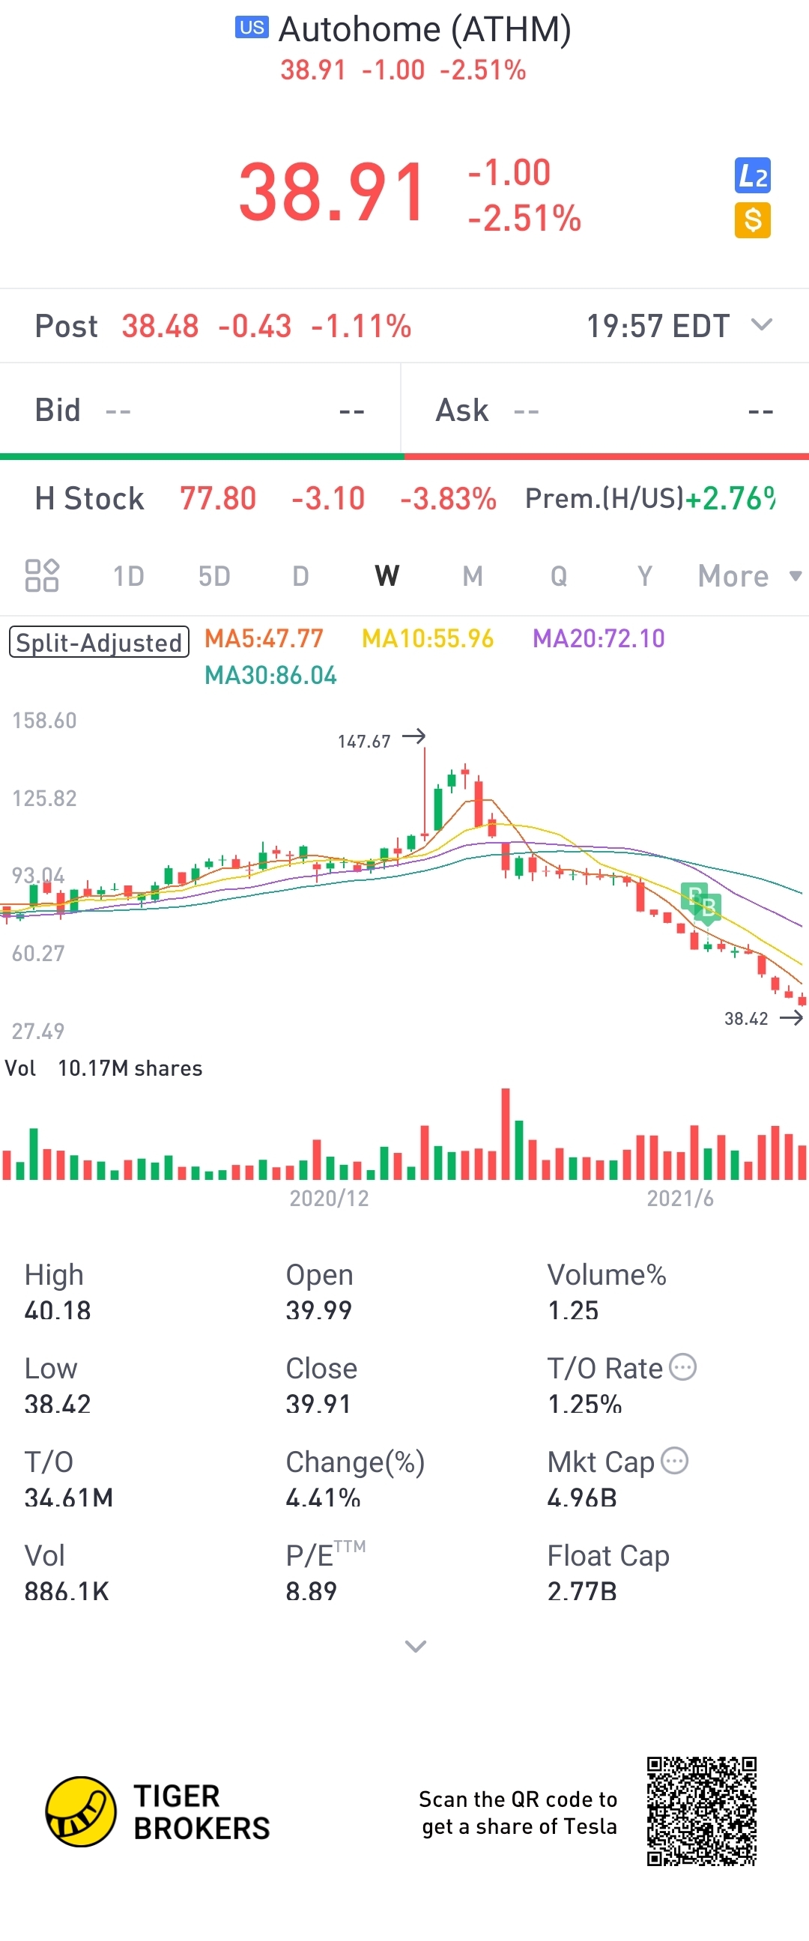The width and height of the screenshot is (809, 1941).
Task: Tap the US market flag badge
Action: 252,28
